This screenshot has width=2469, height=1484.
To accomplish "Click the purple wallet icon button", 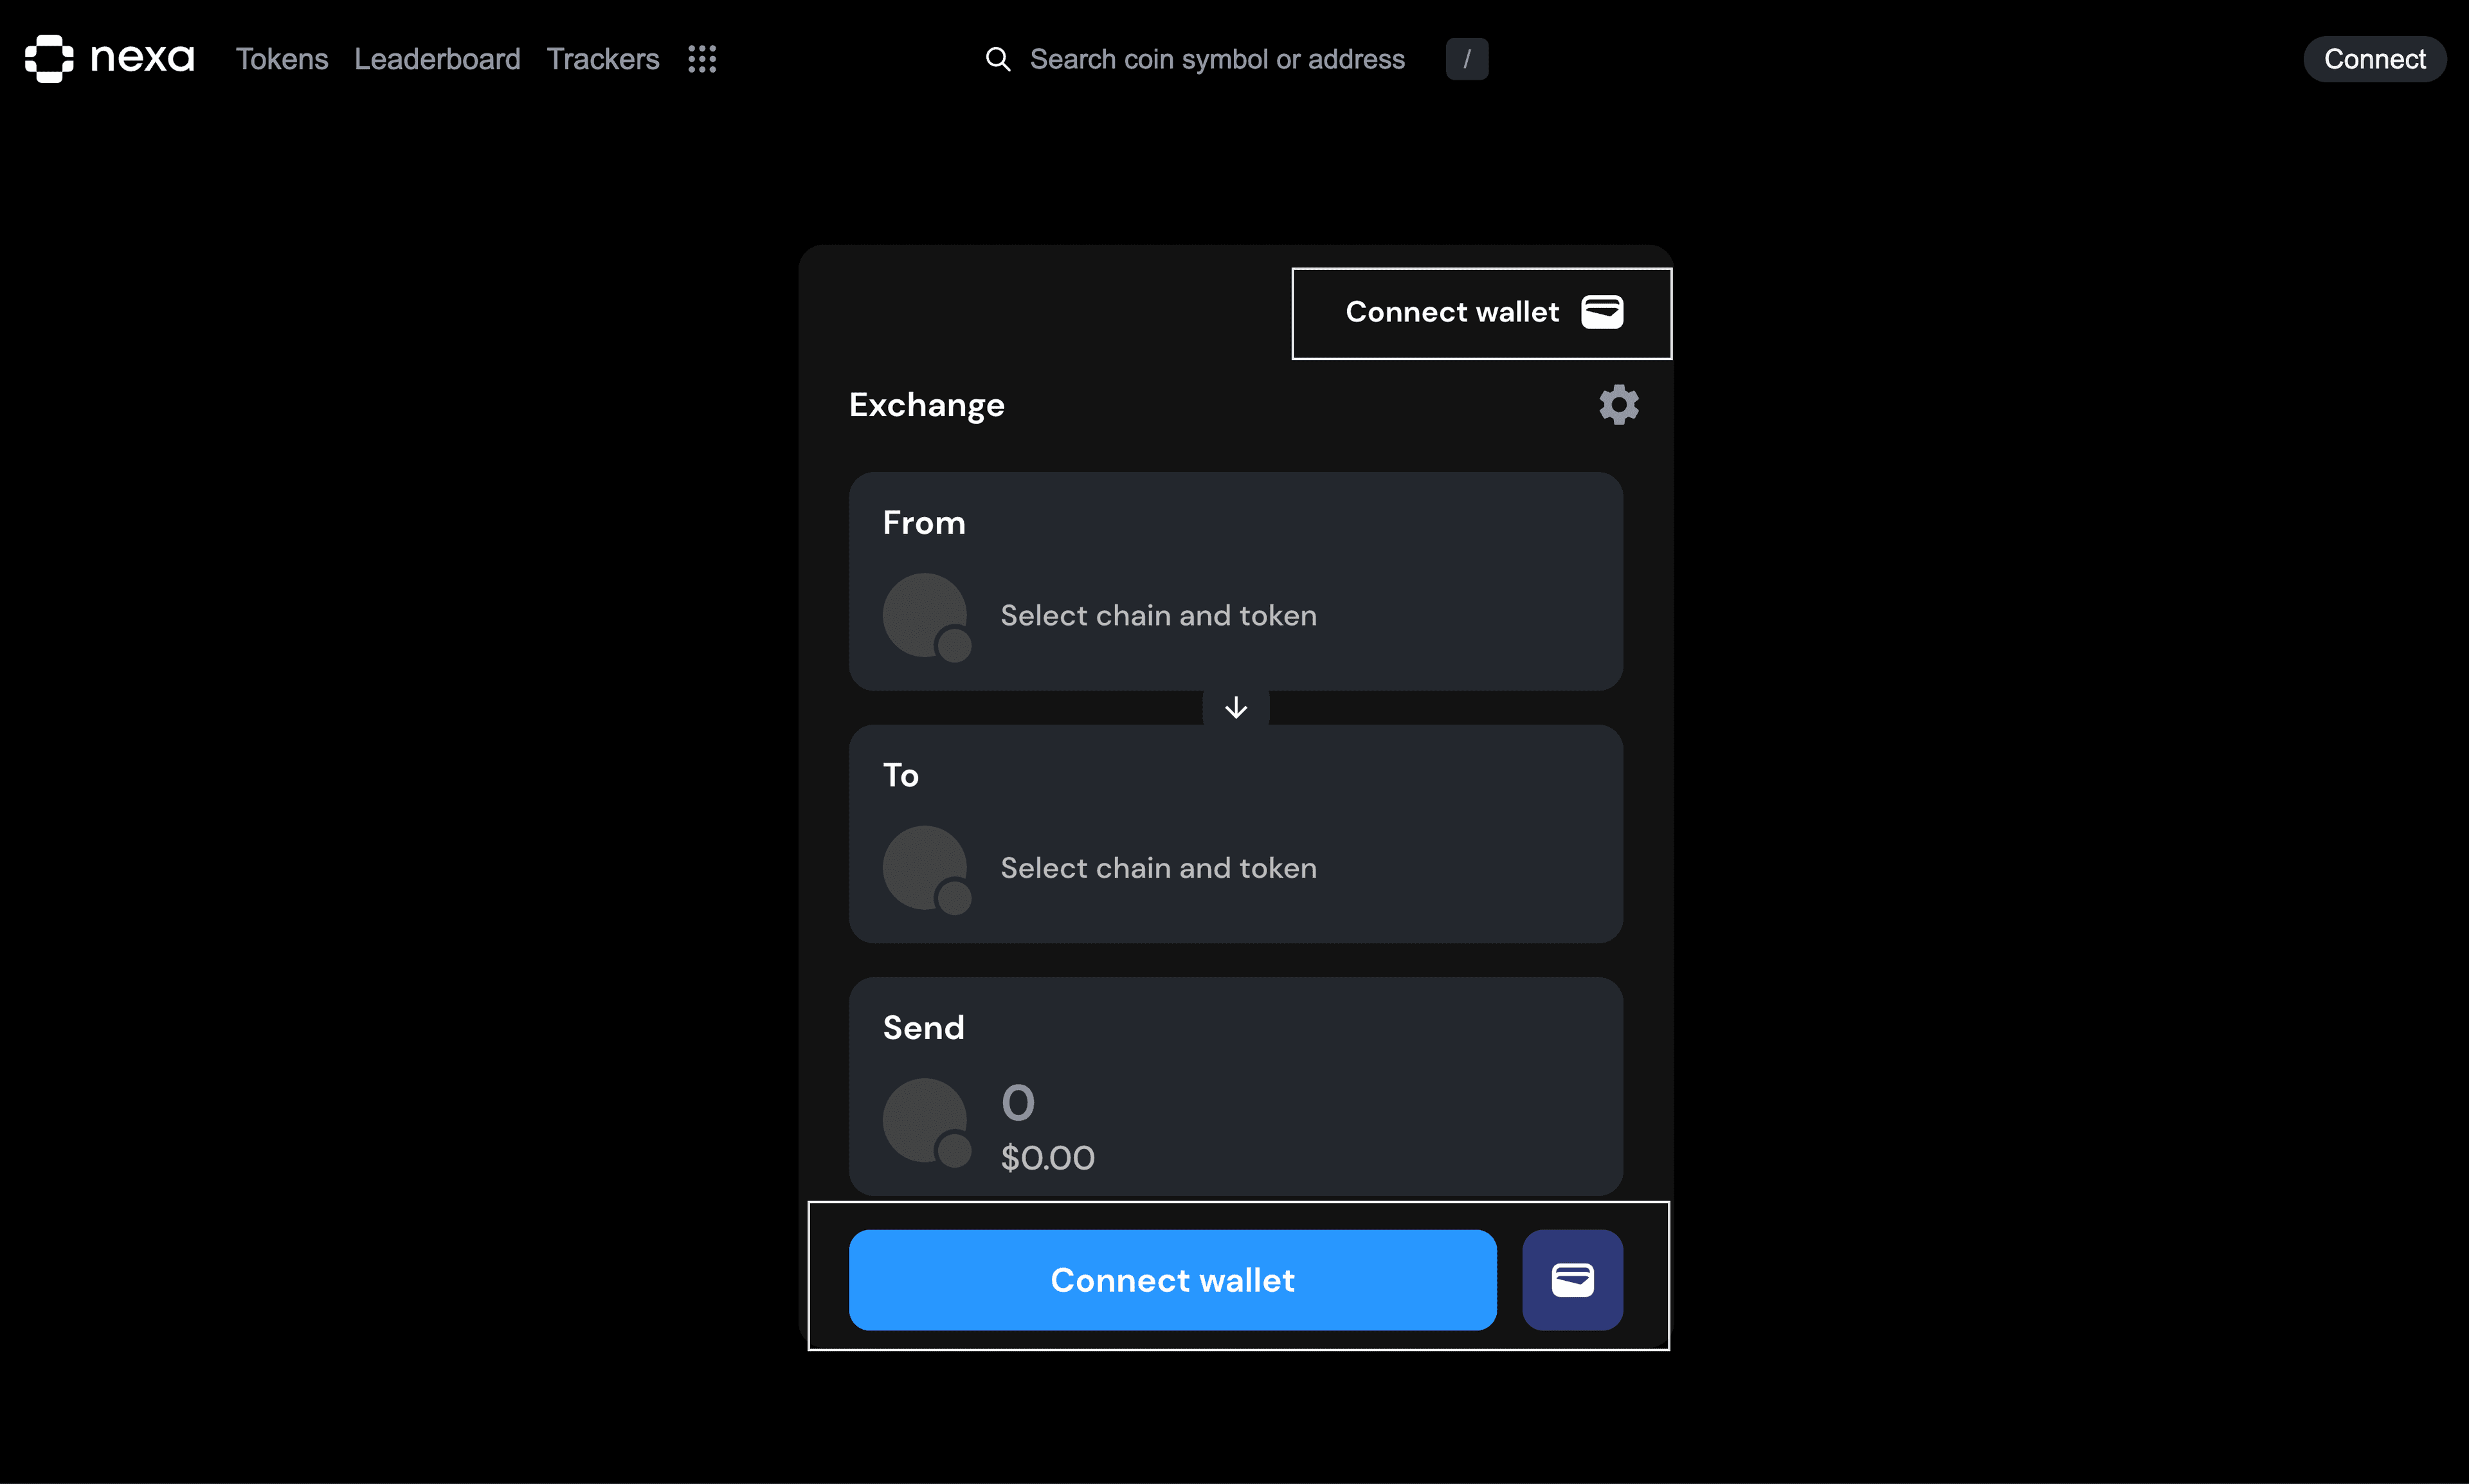I will point(1571,1280).
